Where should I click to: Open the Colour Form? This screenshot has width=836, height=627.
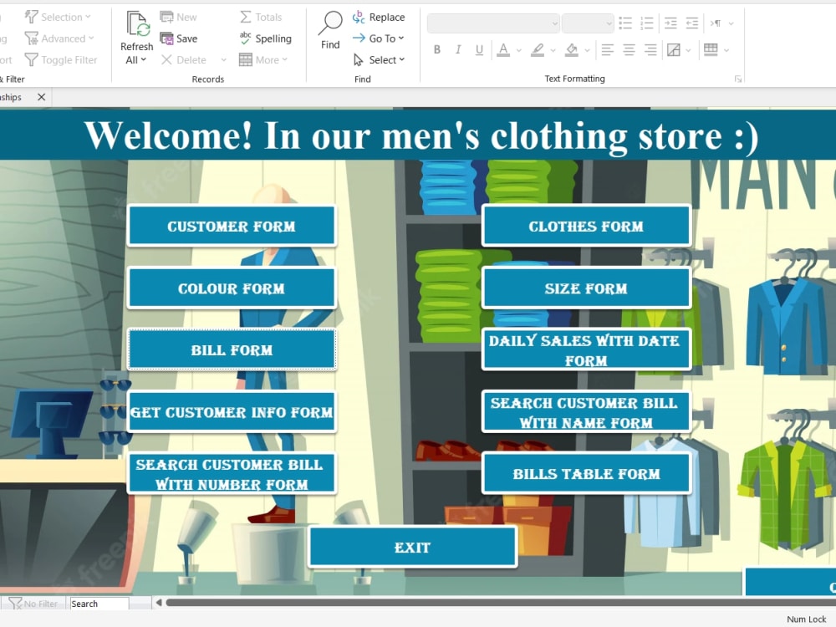click(x=232, y=288)
